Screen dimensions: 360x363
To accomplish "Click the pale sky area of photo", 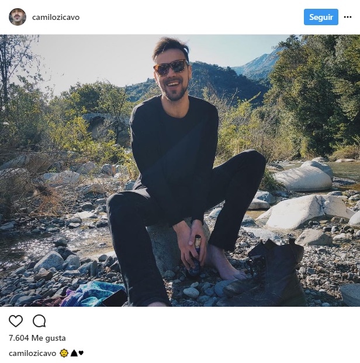I will [94, 59].
